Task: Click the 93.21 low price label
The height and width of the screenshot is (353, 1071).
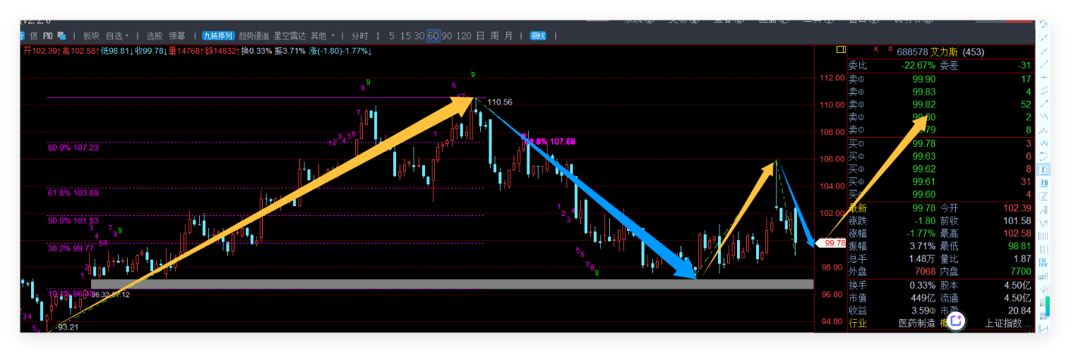Action: tap(68, 327)
